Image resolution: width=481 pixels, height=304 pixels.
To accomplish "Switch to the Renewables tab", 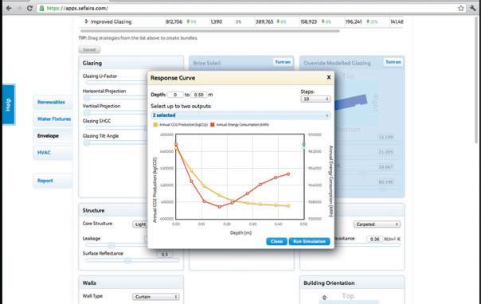I will coord(53,102).
